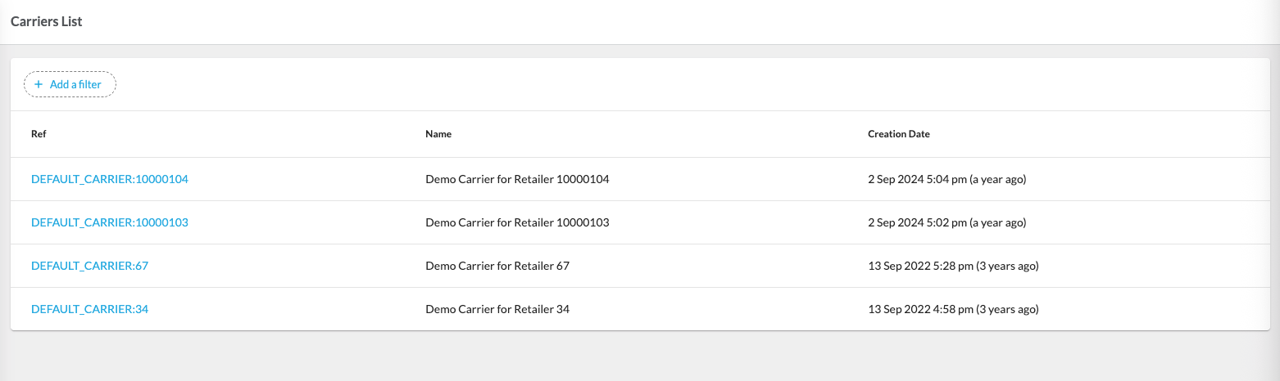Click the Demo Carrier for Retailer 67 cell

(497, 266)
